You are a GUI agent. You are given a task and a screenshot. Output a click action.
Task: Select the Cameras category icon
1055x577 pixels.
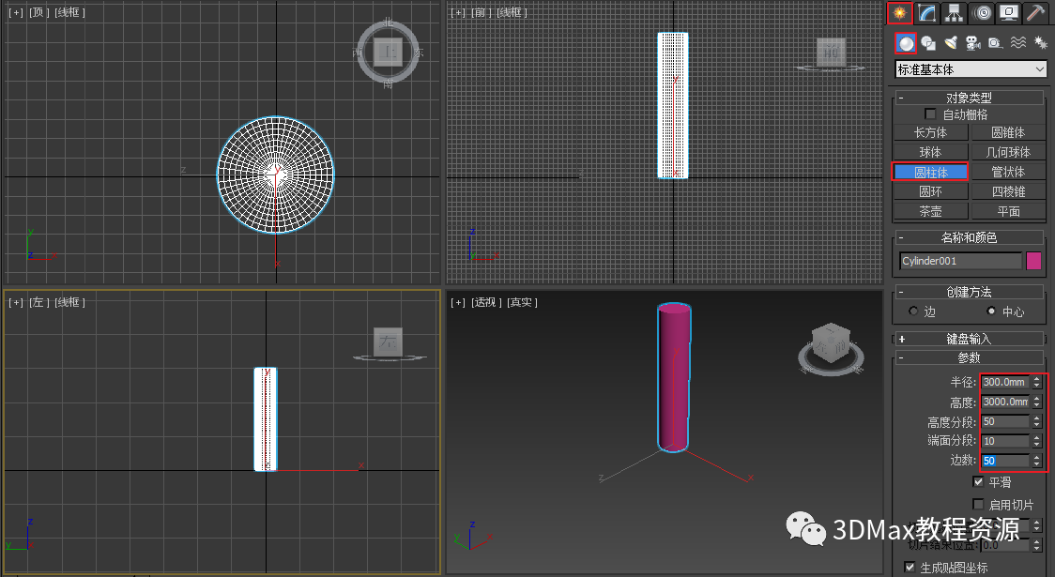(973, 44)
